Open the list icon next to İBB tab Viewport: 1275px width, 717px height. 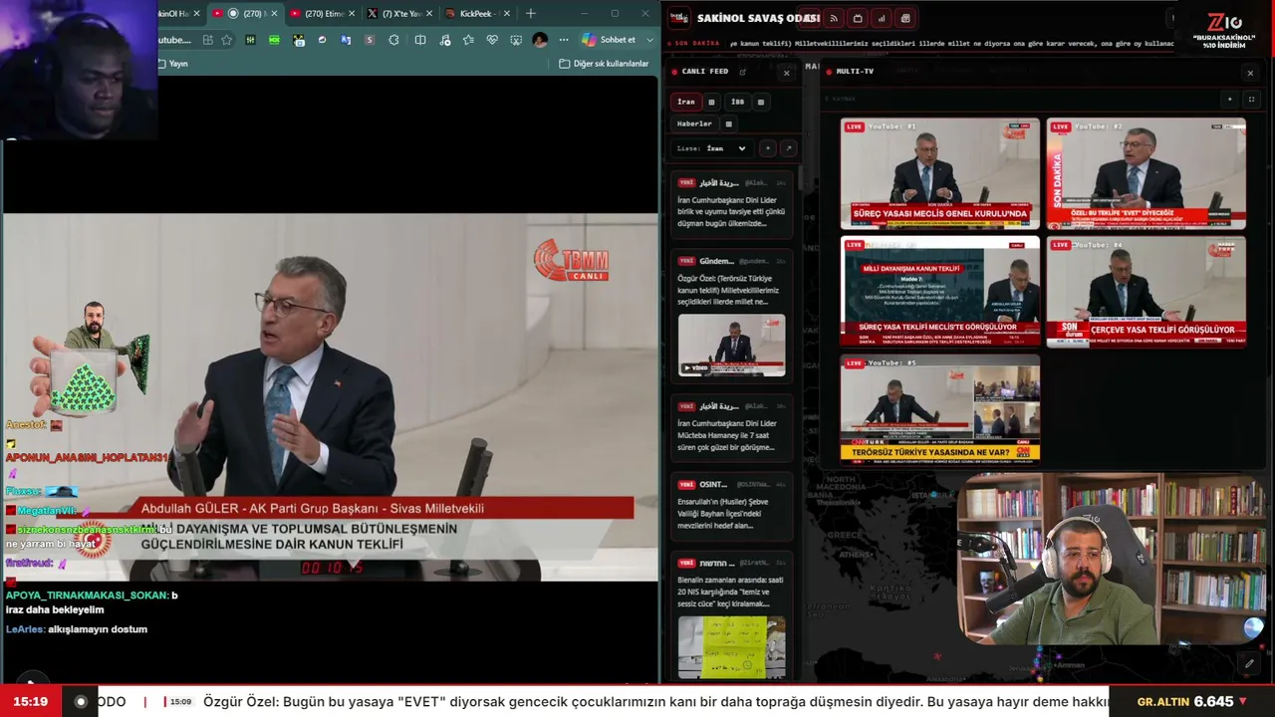tap(761, 102)
